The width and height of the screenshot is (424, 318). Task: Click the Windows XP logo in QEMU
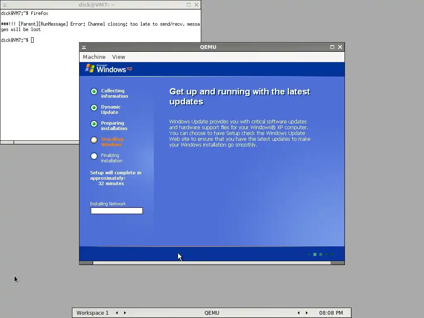[109, 69]
